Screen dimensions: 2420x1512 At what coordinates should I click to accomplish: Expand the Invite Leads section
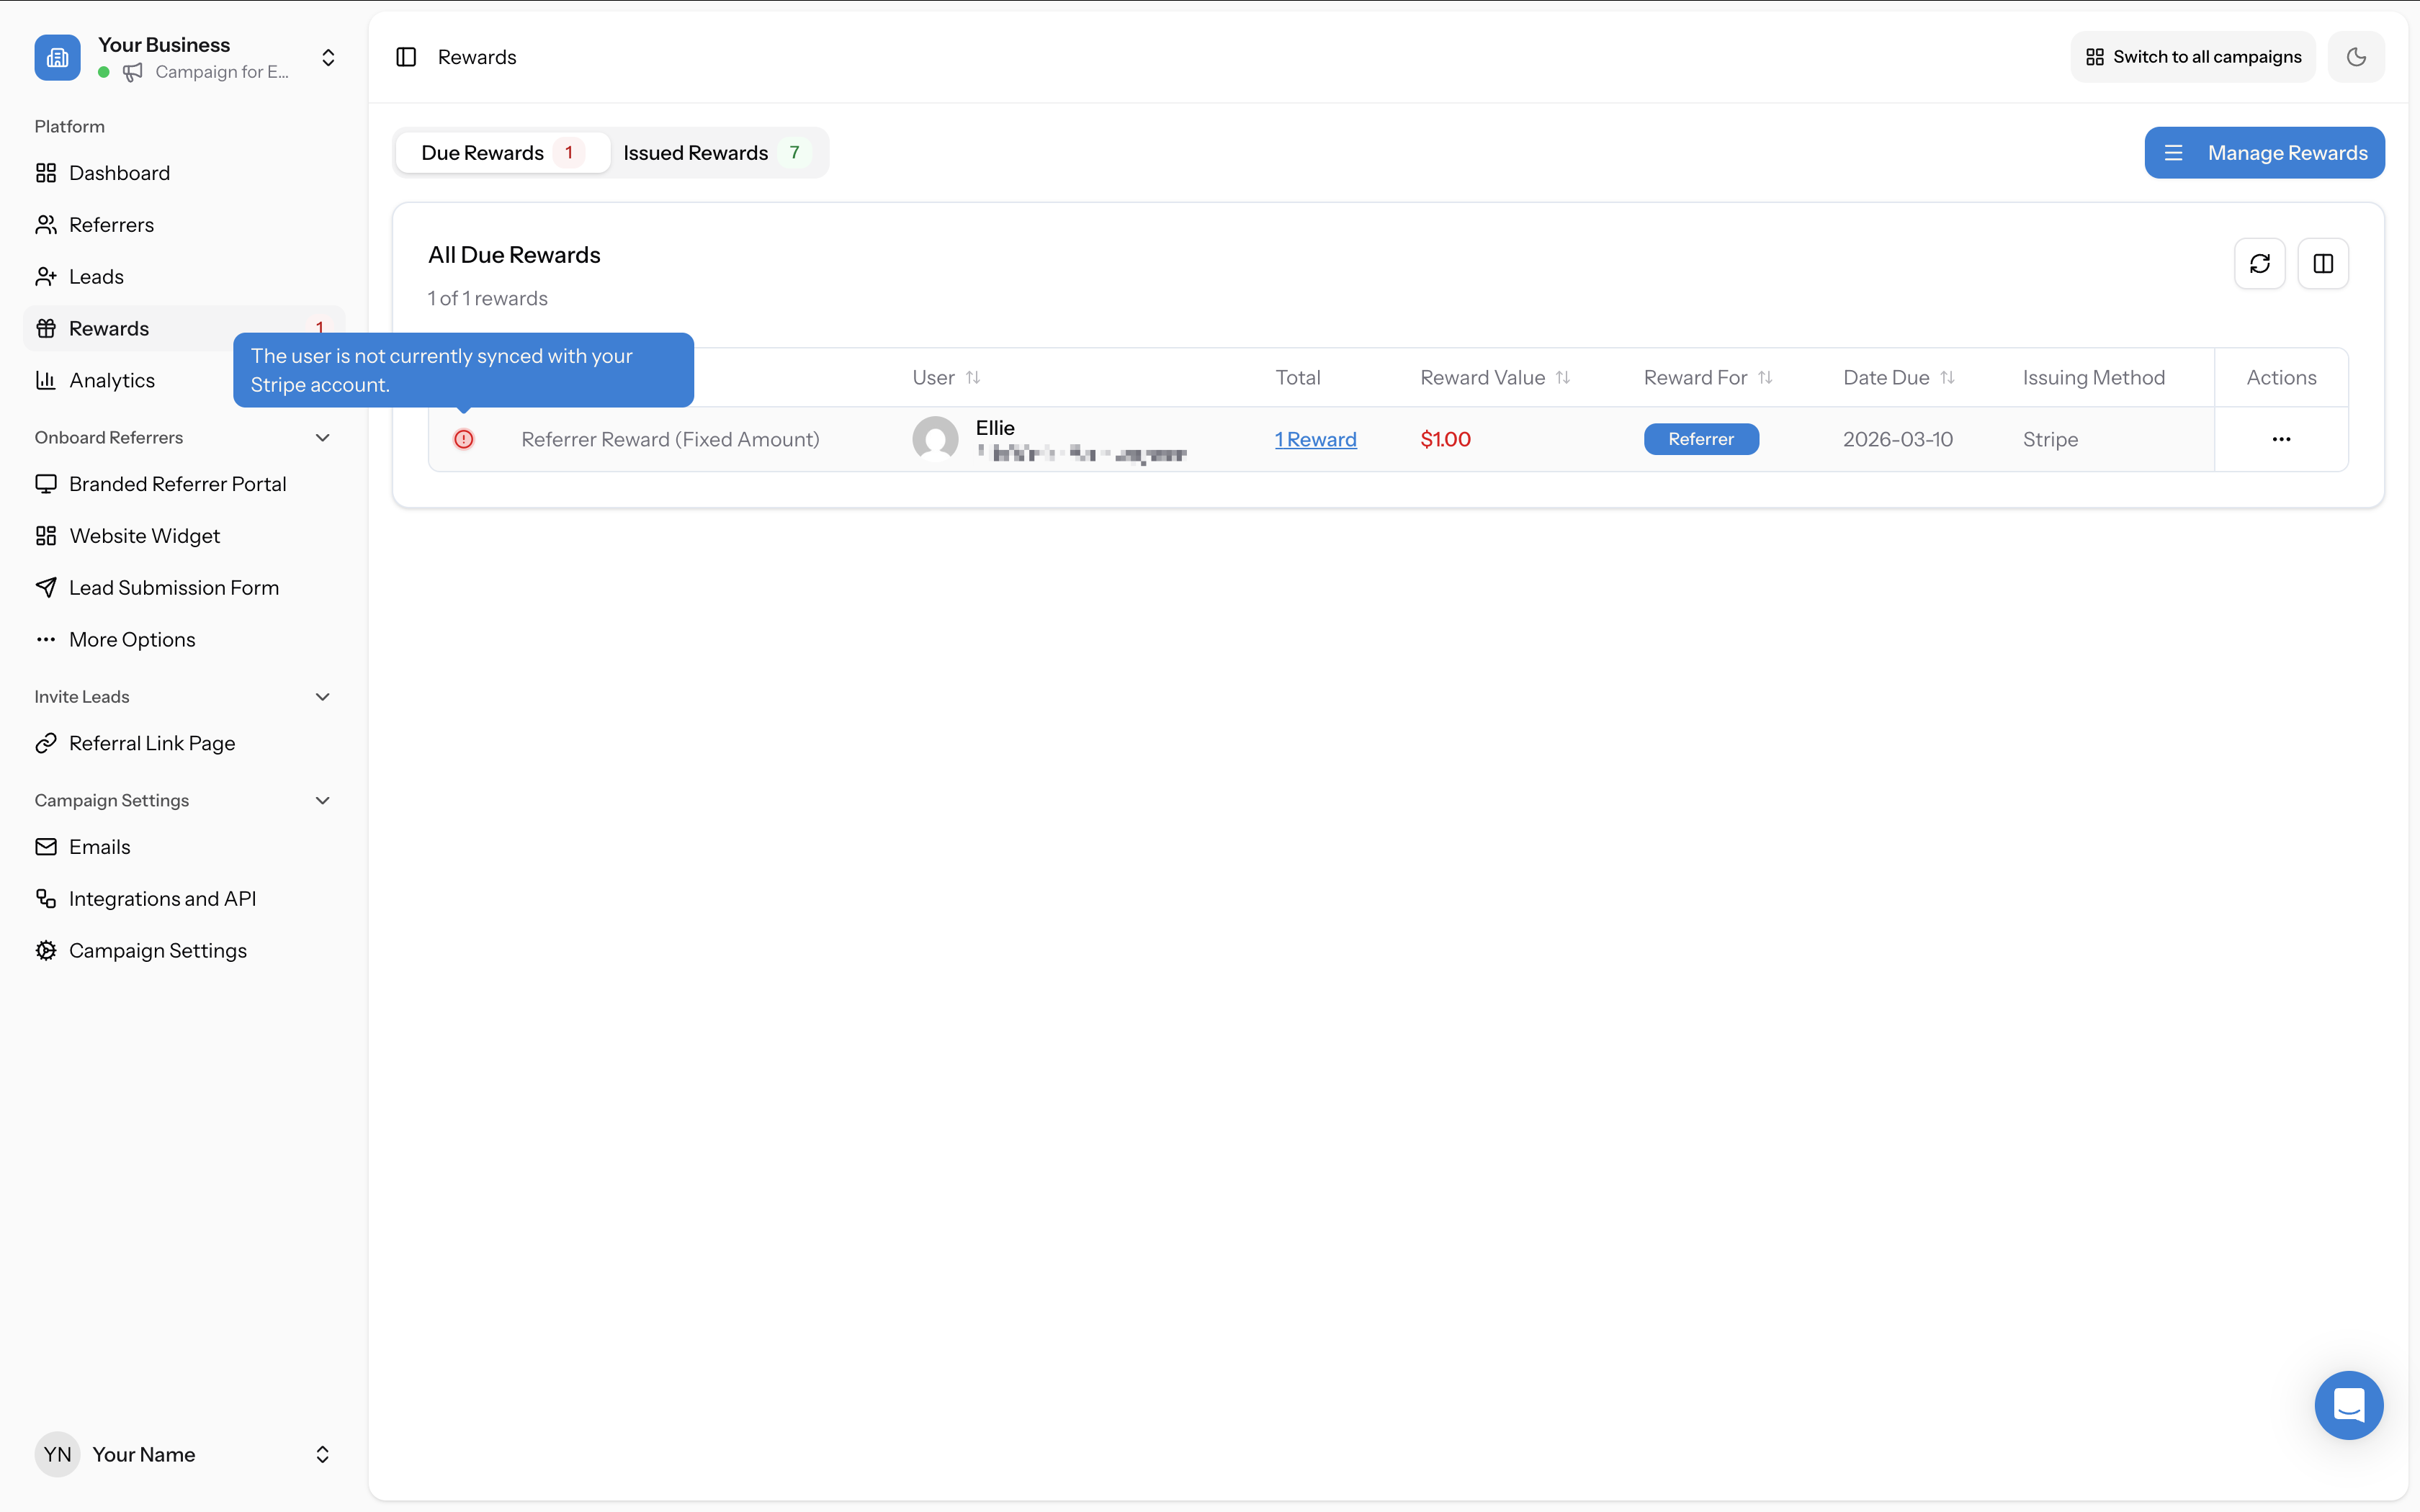point(322,696)
